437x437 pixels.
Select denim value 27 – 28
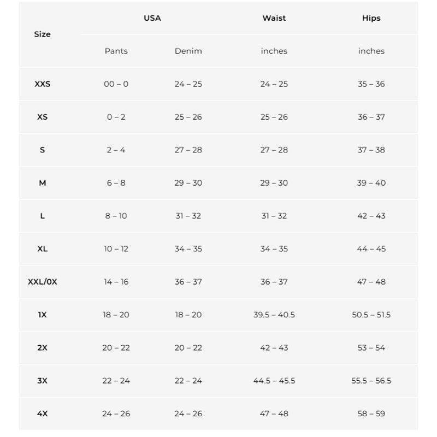(188, 150)
